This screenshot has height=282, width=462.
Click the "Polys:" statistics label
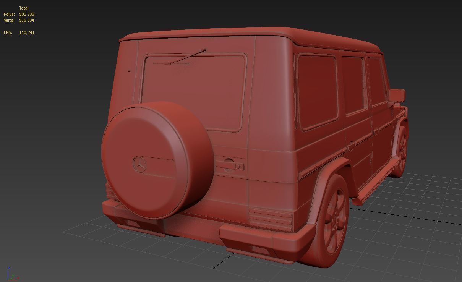click(x=9, y=14)
